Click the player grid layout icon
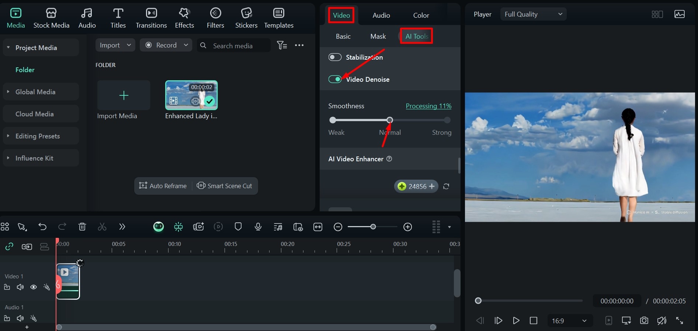Image resolution: width=698 pixels, height=331 pixels. [657, 14]
